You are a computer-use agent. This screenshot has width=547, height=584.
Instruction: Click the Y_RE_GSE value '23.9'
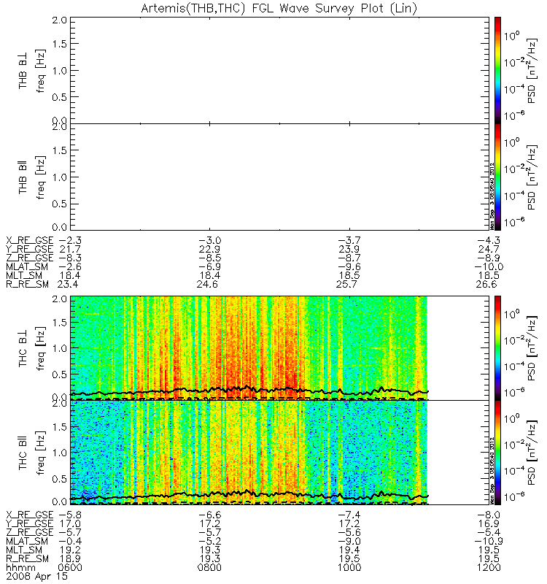349,249
